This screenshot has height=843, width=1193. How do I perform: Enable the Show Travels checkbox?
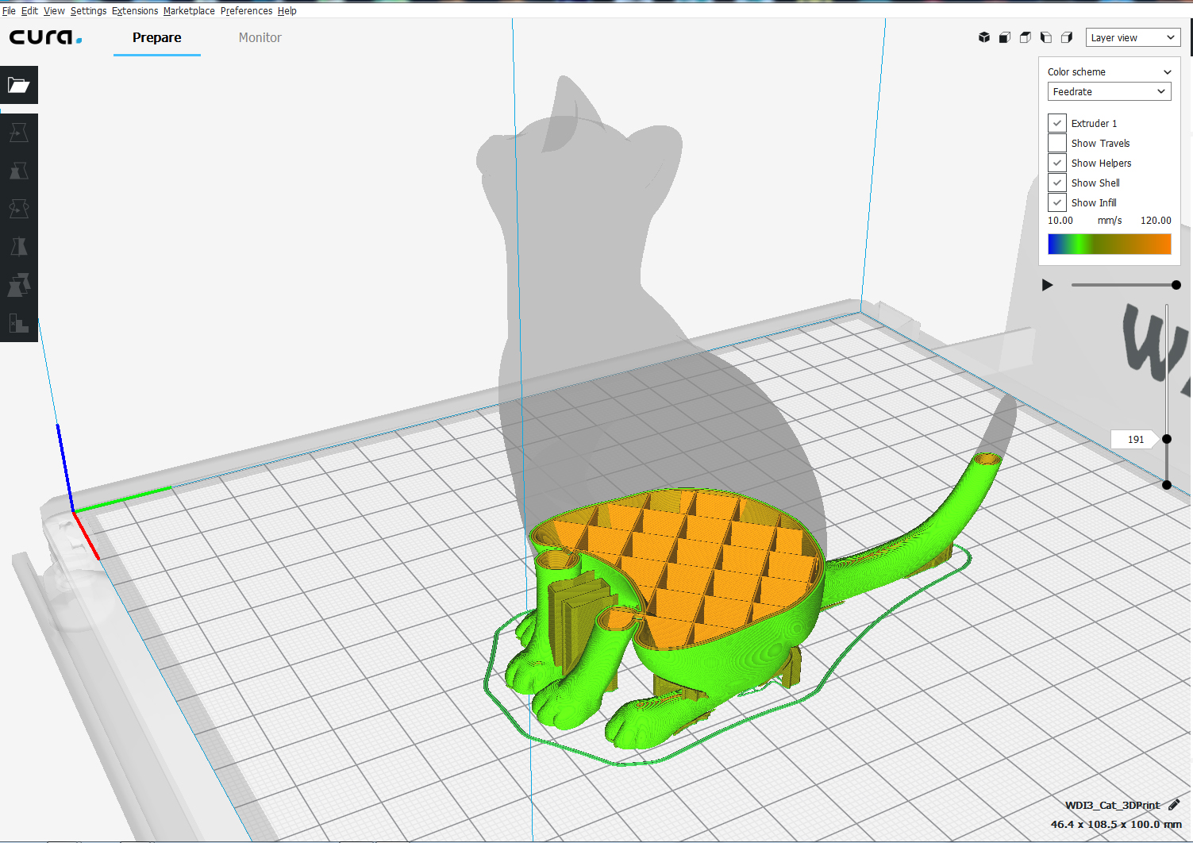tap(1057, 143)
